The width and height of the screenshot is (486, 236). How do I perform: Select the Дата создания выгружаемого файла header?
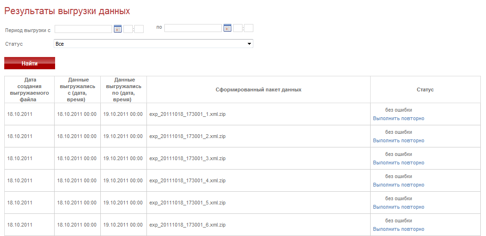coord(30,90)
